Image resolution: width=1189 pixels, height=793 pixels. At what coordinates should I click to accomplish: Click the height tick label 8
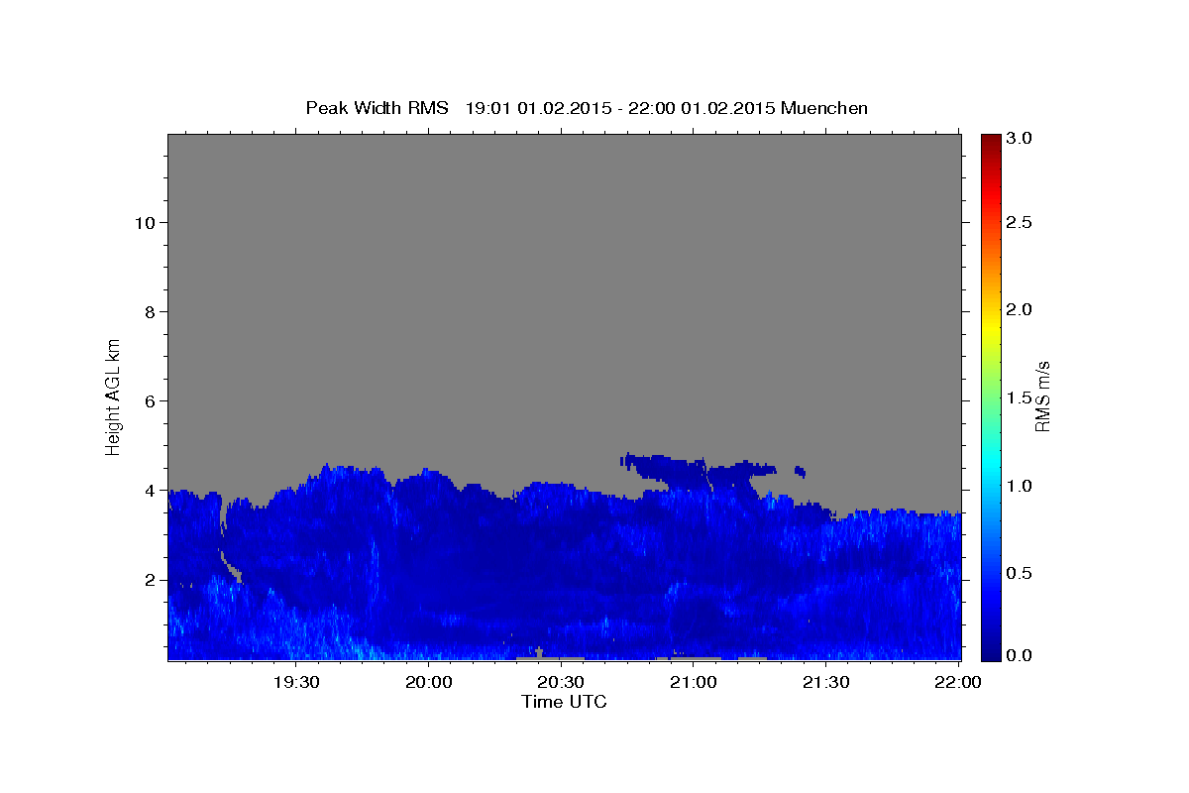coord(151,312)
